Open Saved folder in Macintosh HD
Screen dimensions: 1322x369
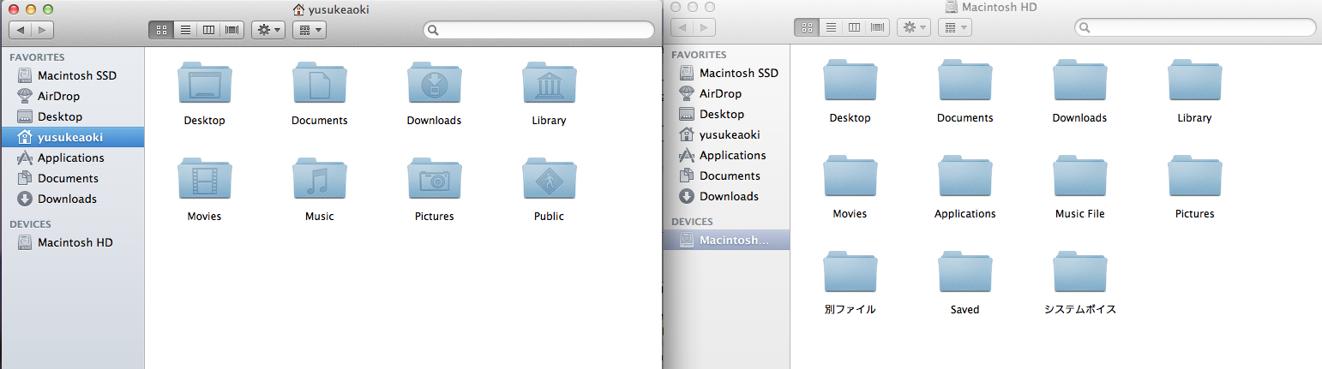[x=964, y=273]
